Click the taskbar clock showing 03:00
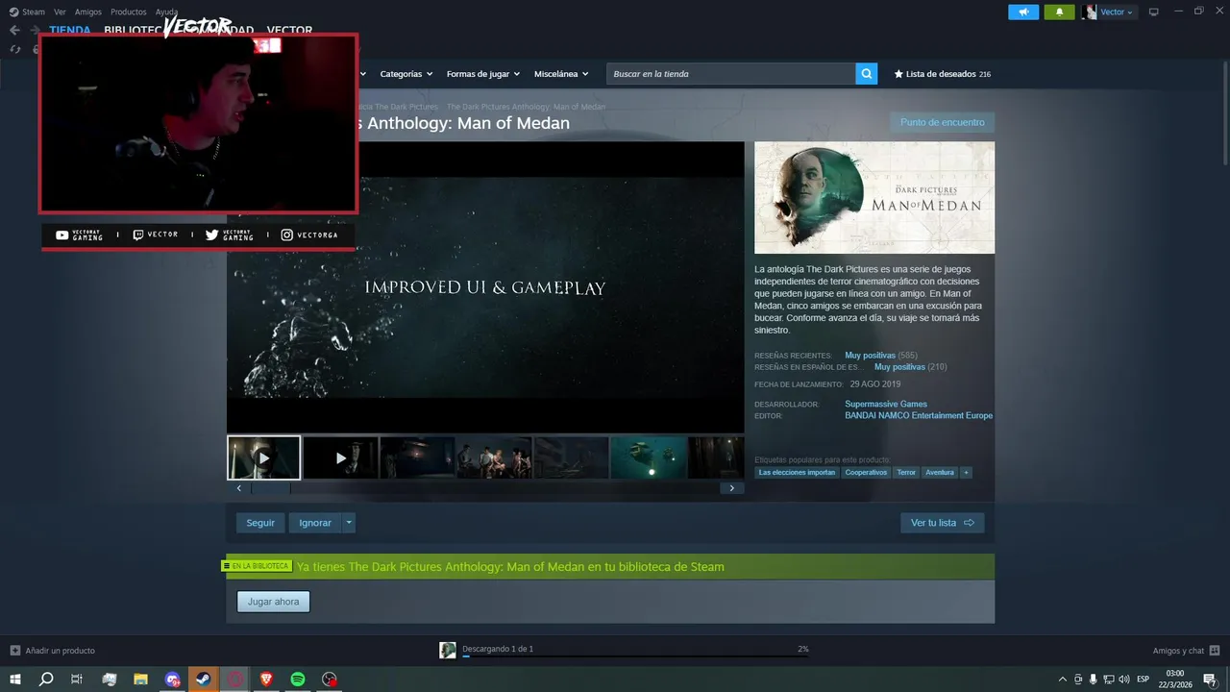The image size is (1230, 692). pyautogui.click(x=1174, y=680)
